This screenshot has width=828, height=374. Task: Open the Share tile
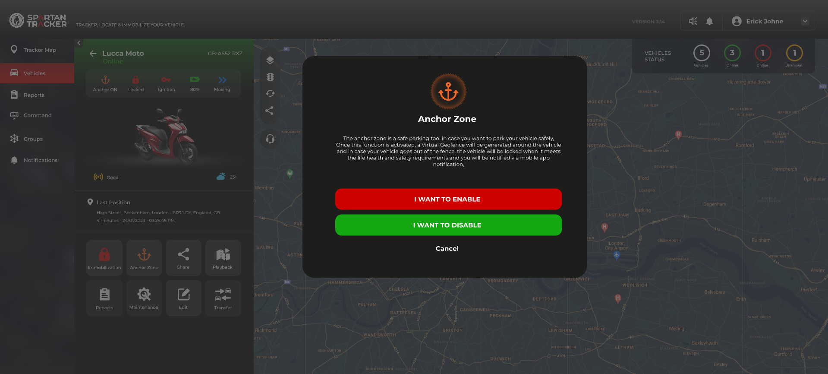tap(183, 258)
